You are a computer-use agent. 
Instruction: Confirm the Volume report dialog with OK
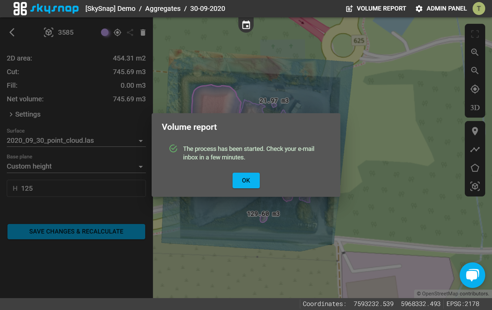pyautogui.click(x=246, y=180)
